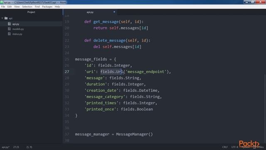The height and width of the screenshot is (150, 266).
Task: Click 'MessageManager()' call
Action: [x=135, y=134]
